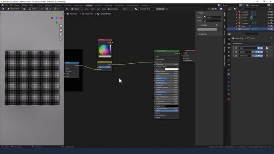Expand the Subdivision modifier panel
Viewport: 274px width, 154px height.
pos(234,56)
